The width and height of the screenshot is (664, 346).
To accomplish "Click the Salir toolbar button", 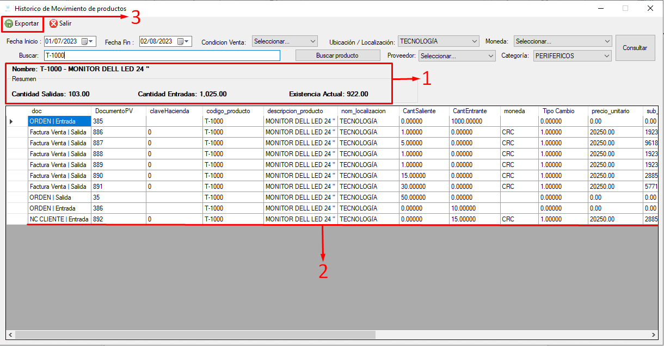I will coord(60,23).
